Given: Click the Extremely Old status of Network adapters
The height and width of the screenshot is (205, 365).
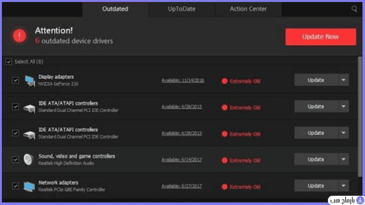Looking at the screenshot, I should (245, 187).
